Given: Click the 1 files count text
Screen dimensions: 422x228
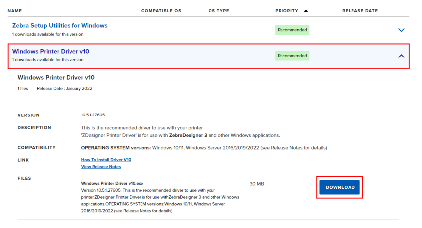Looking at the screenshot, I should pos(23,88).
